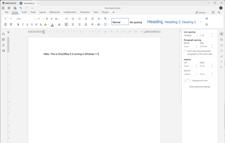
Task: Align text right
Action: point(79,25)
